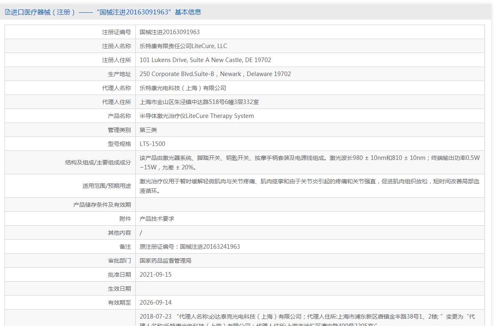The height and width of the screenshot is (326, 494).
Task: Click the 其他内容 label
Action: (x=119, y=233)
